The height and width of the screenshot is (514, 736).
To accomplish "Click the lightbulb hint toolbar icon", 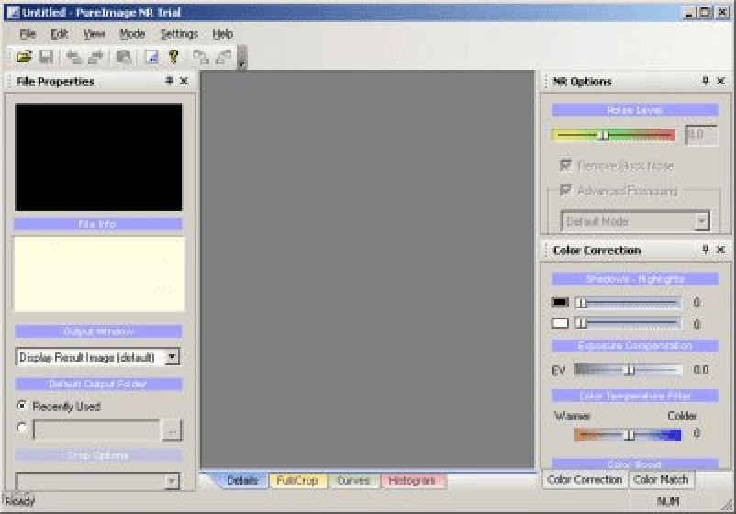I will click(173, 57).
